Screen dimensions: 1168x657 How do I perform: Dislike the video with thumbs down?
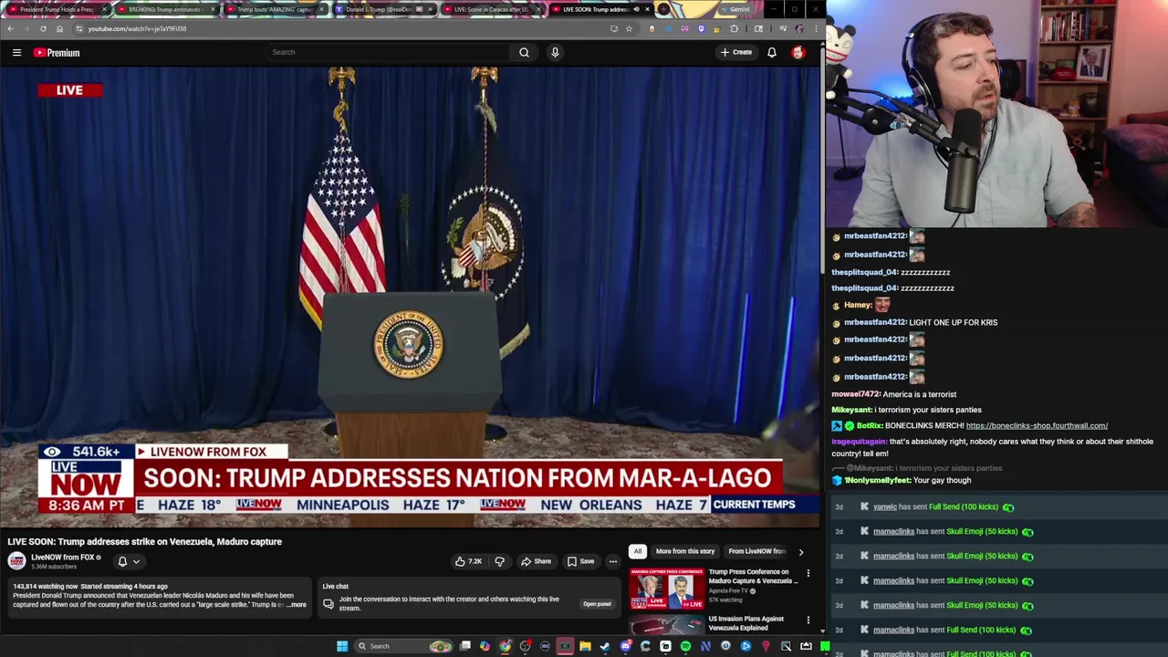tap(499, 561)
